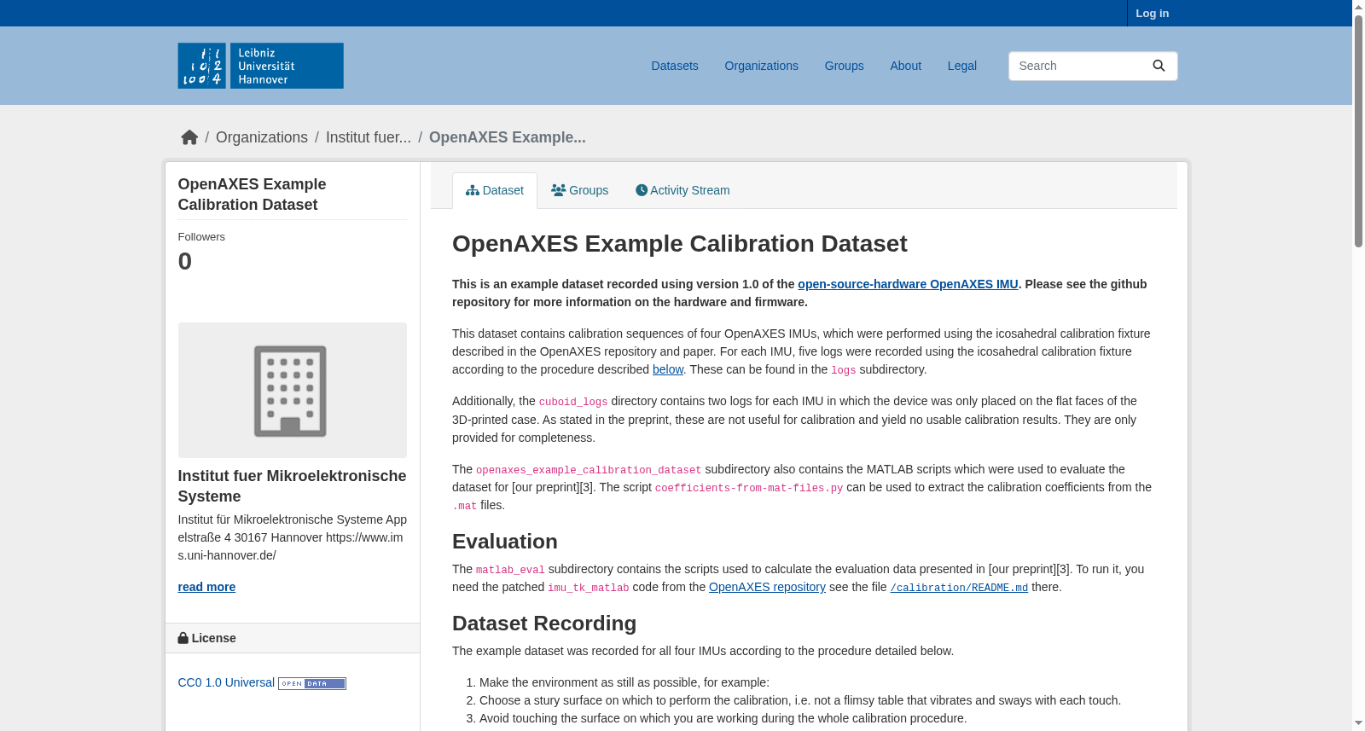This screenshot has height=731, width=1365.
Task: Click the scrollbar down arrow
Action: (1358, 723)
